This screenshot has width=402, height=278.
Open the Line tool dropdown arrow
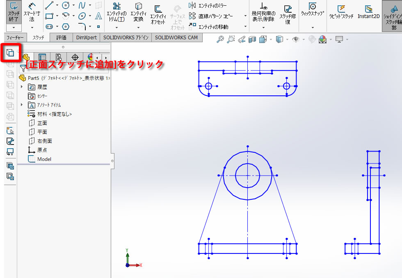click(x=57, y=5)
